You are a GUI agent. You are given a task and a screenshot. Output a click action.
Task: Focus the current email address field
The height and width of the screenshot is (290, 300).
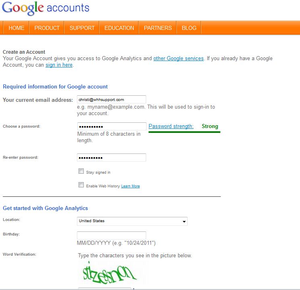(x=111, y=99)
